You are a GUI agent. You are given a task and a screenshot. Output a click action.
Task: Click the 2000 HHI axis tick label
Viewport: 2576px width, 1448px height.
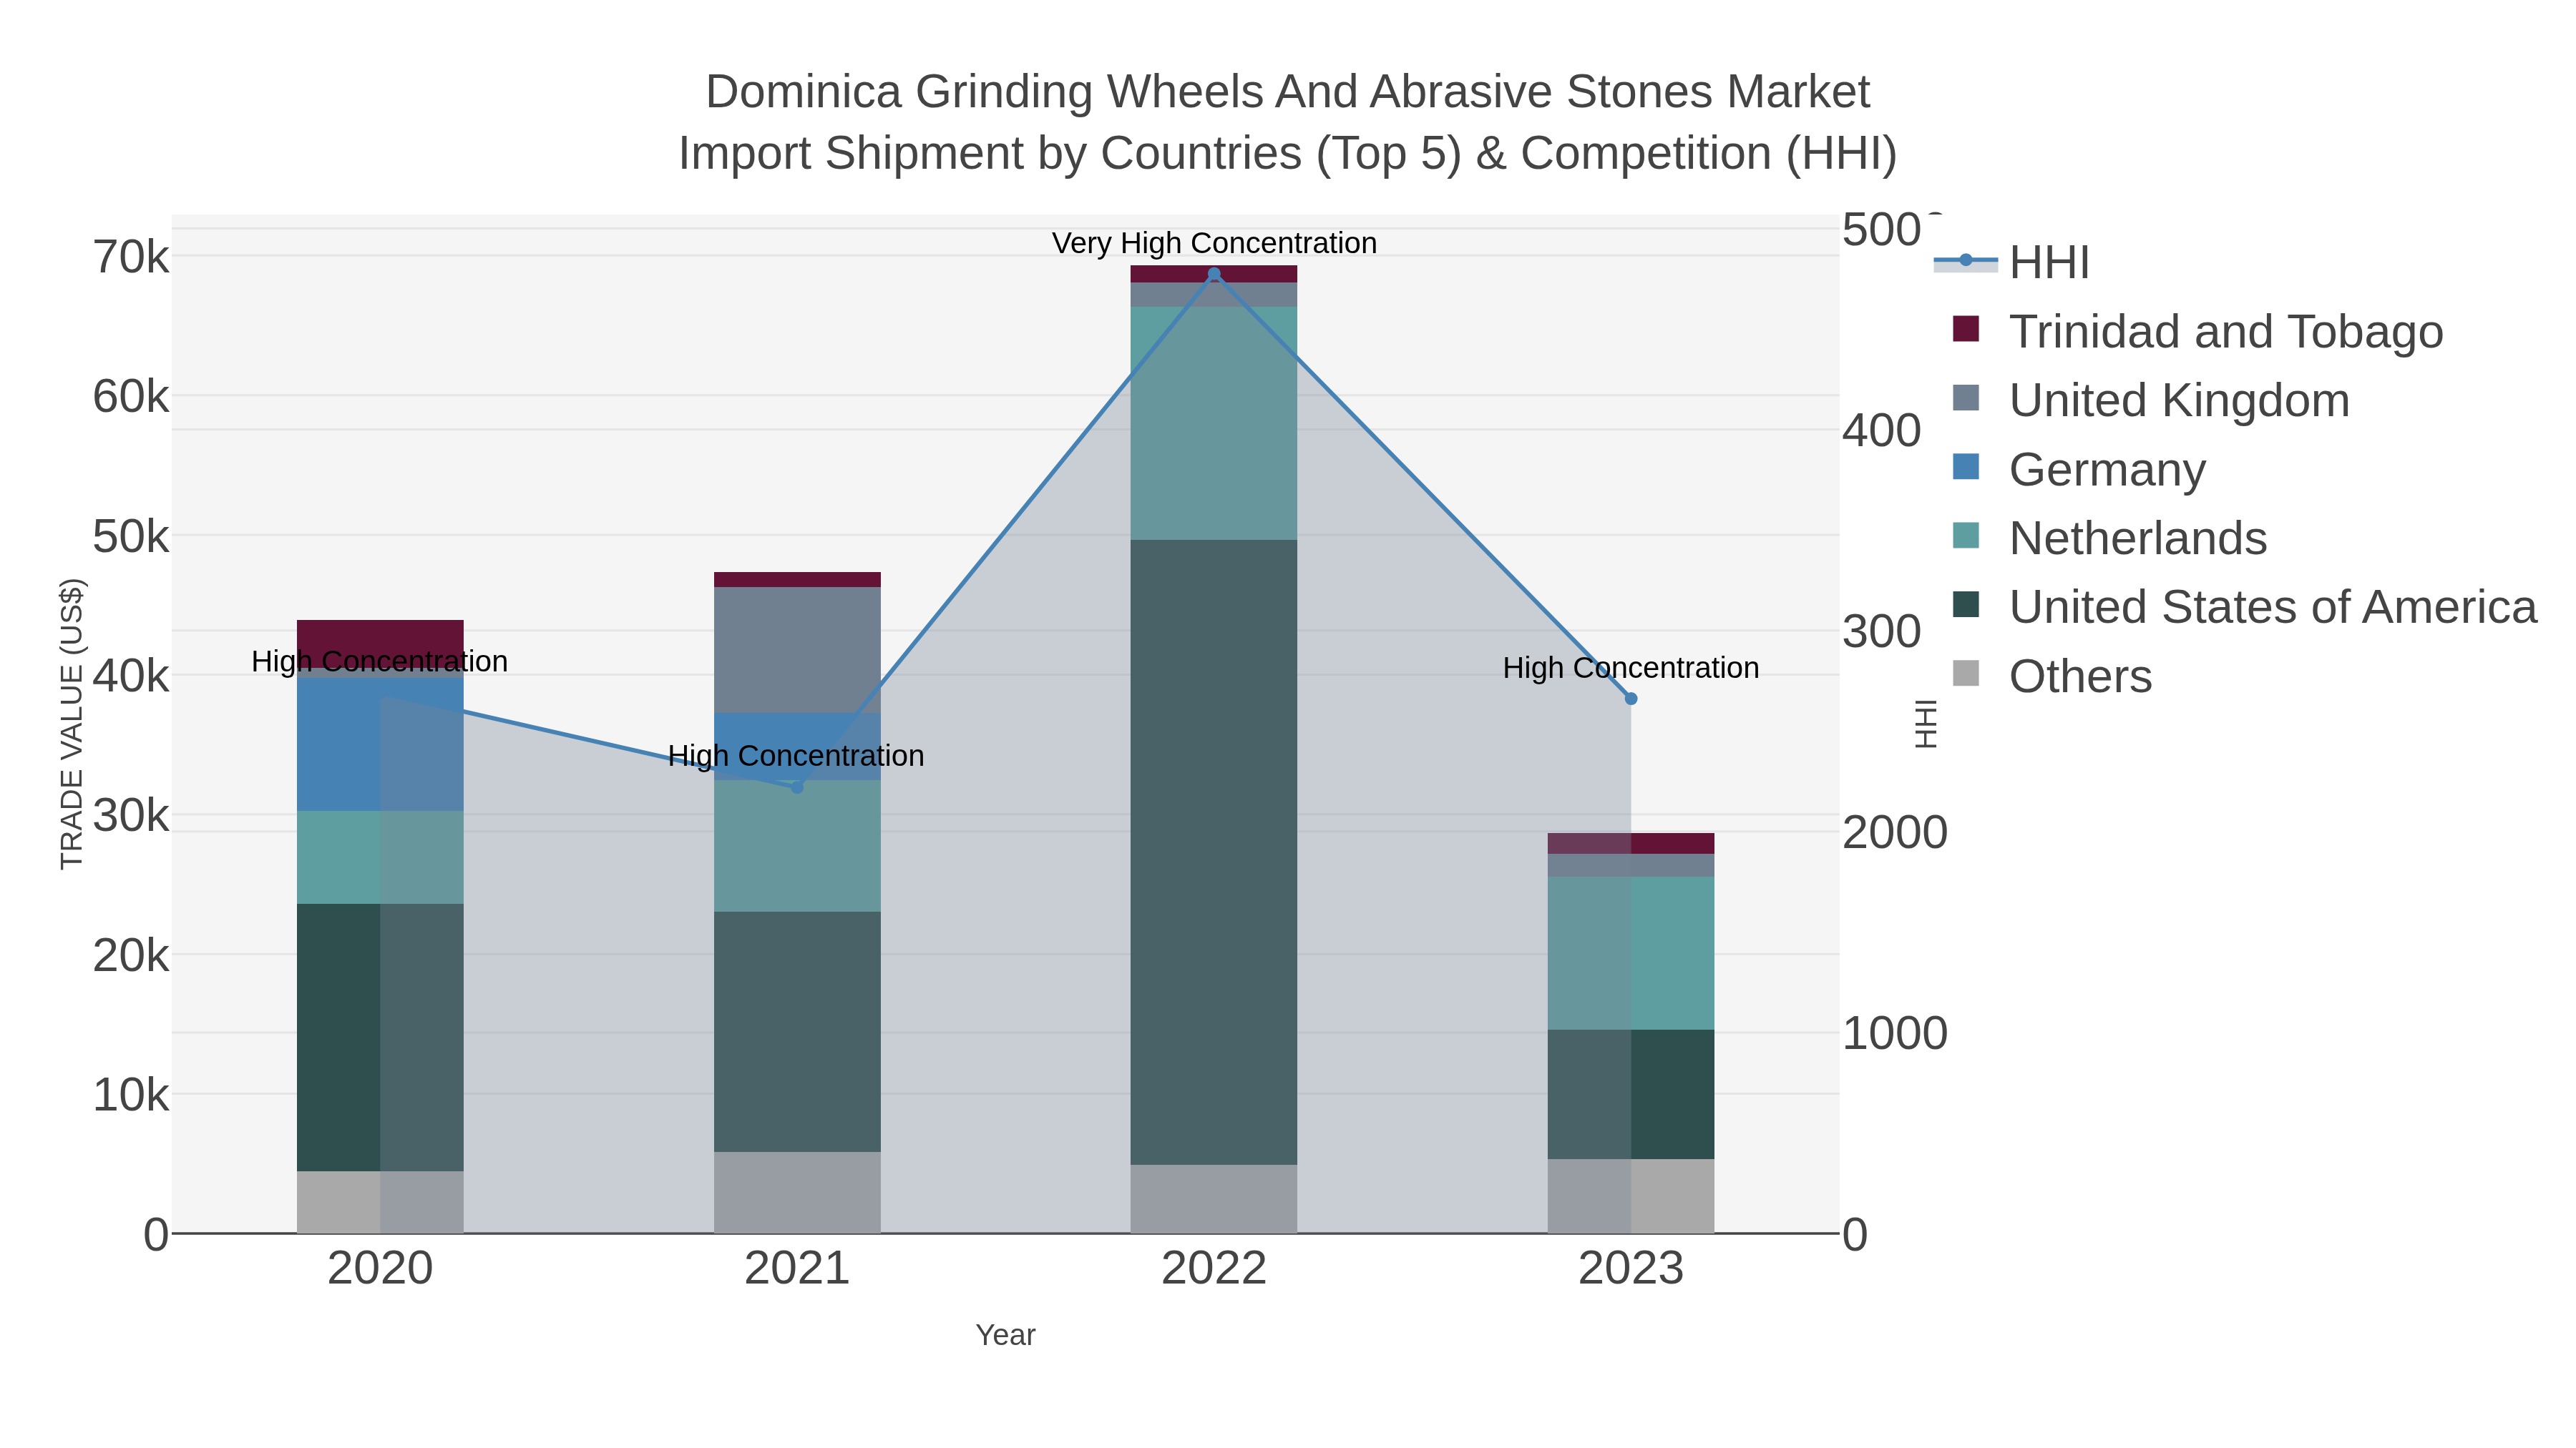(1896, 832)
